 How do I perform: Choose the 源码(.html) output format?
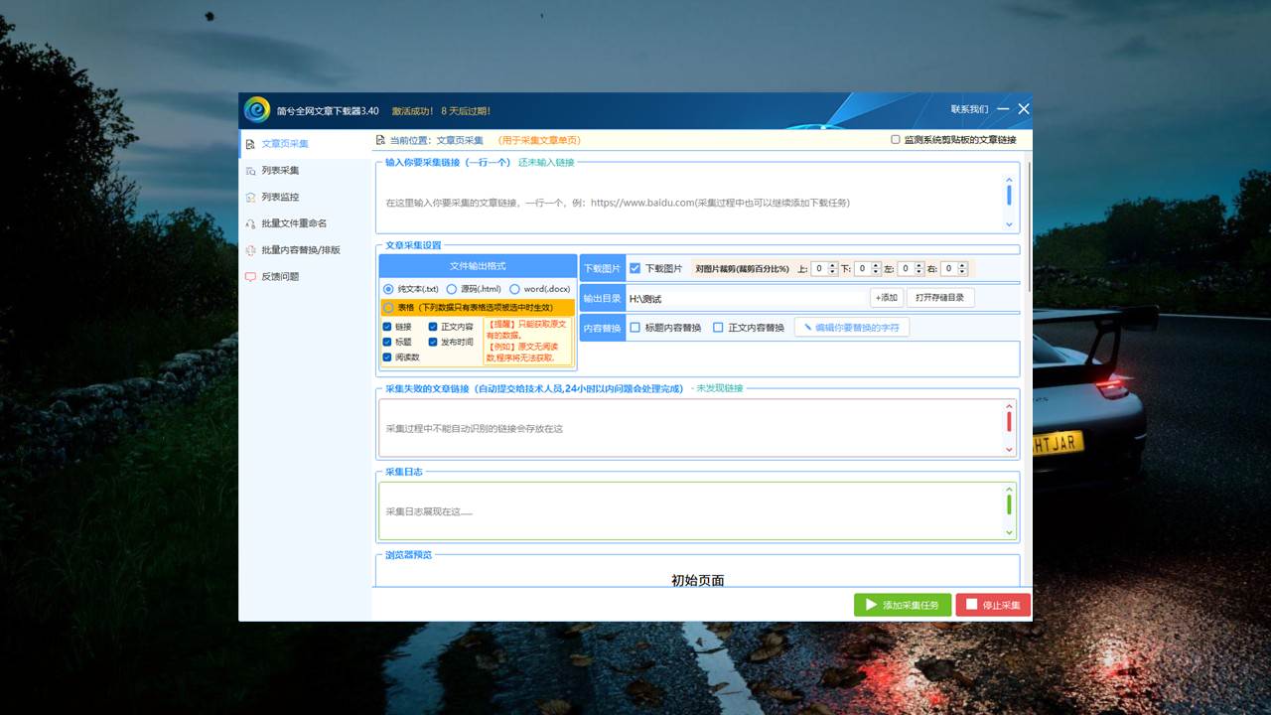click(452, 289)
